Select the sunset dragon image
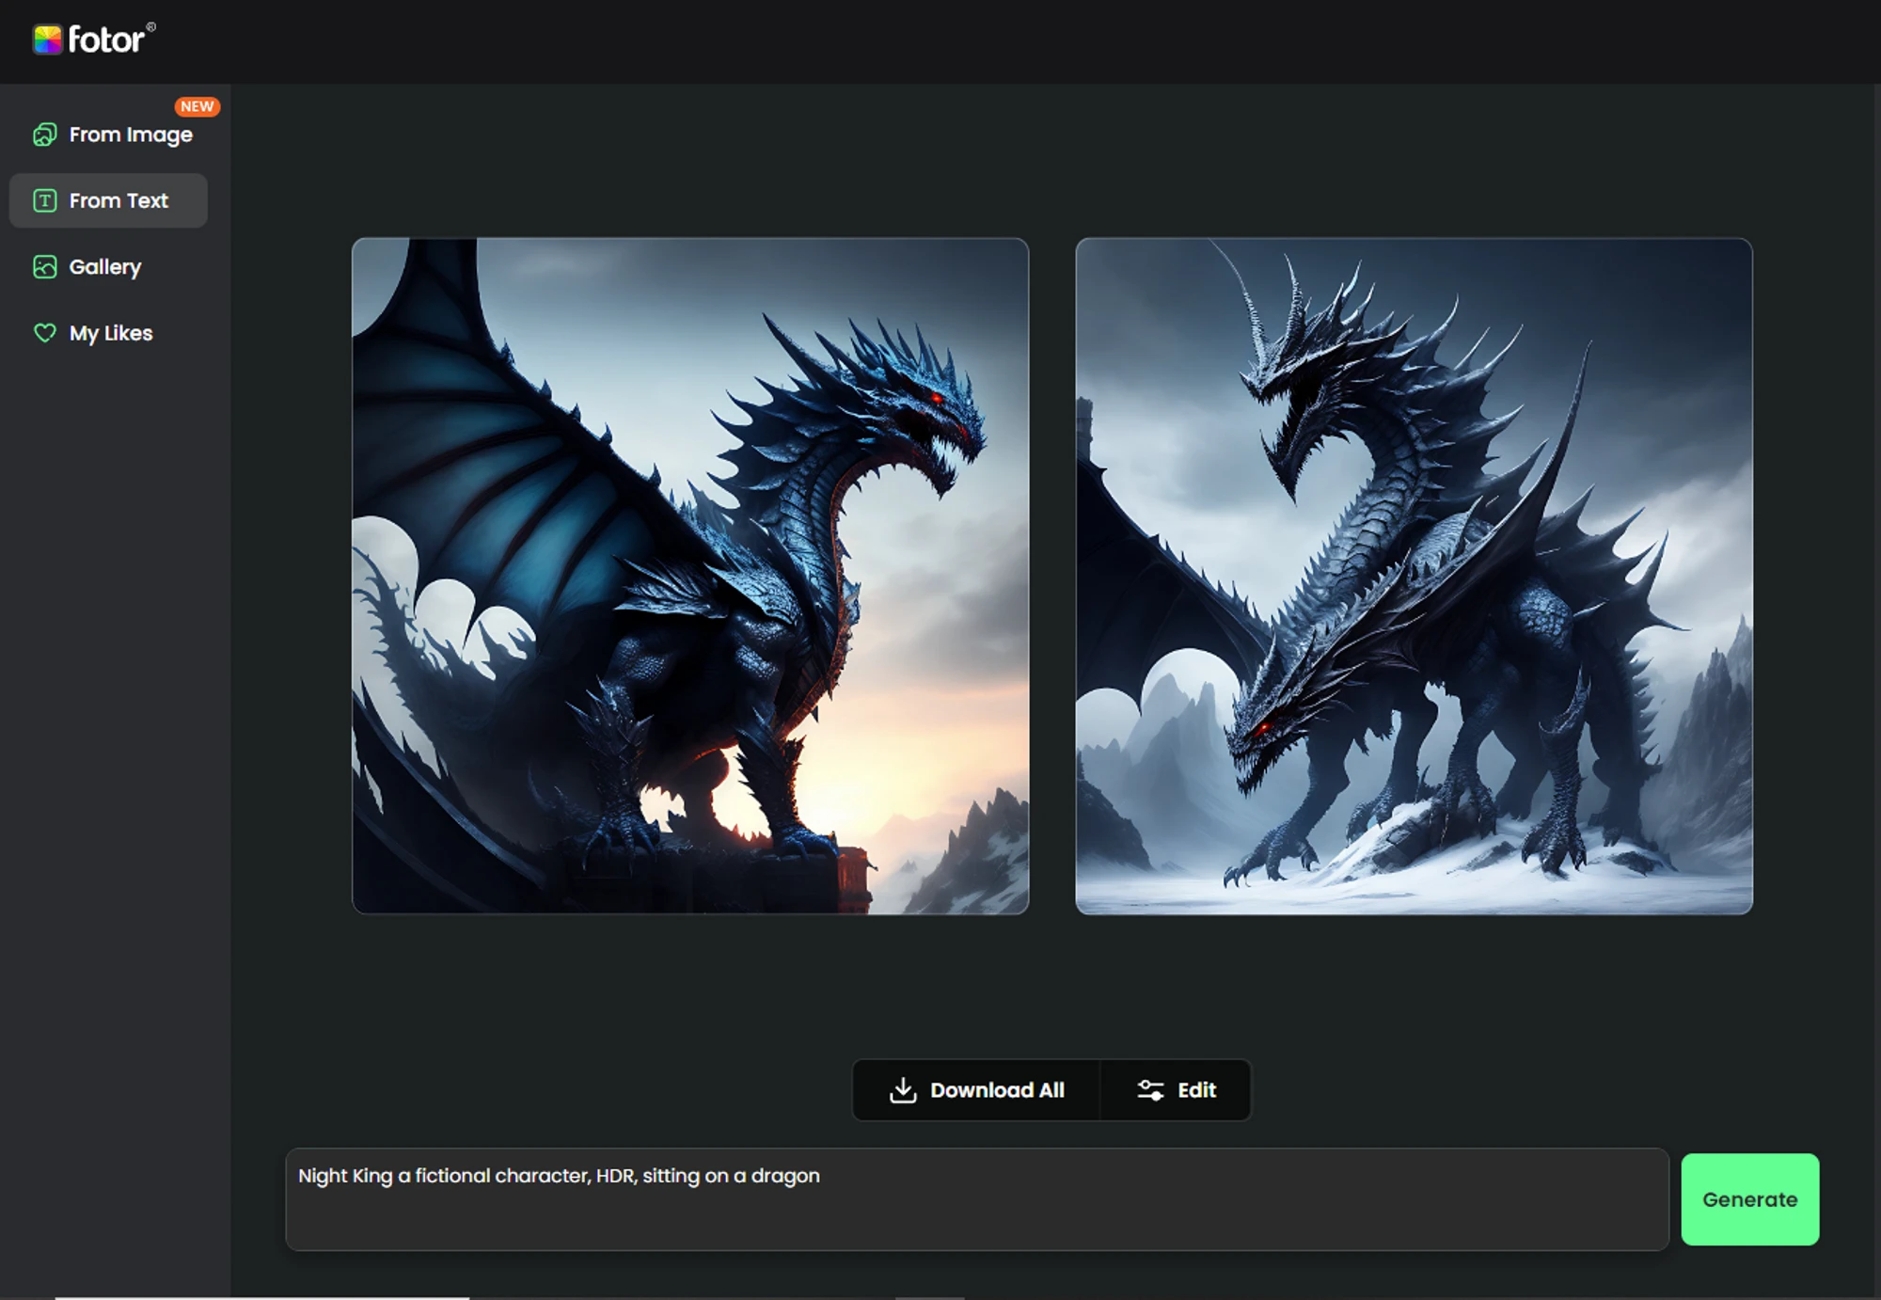 tap(690, 576)
